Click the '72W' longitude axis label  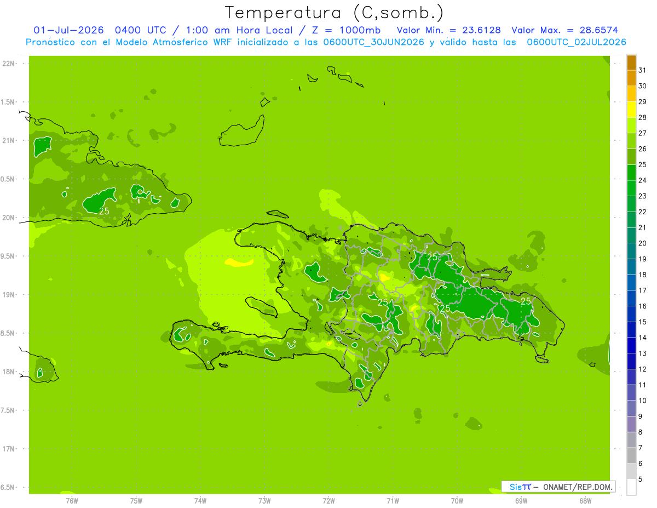tap(328, 501)
